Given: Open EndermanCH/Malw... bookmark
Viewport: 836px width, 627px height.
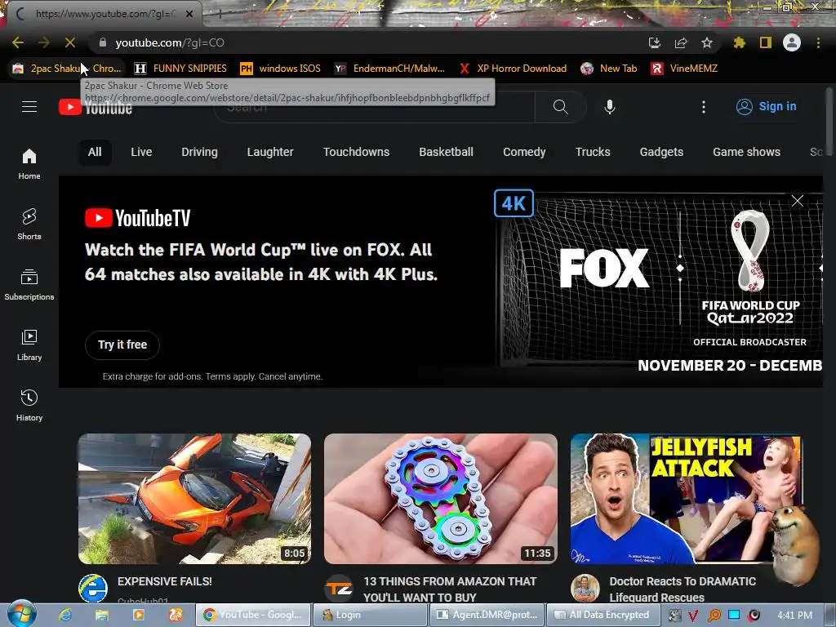Looking at the screenshot, I should pos(389,69).
